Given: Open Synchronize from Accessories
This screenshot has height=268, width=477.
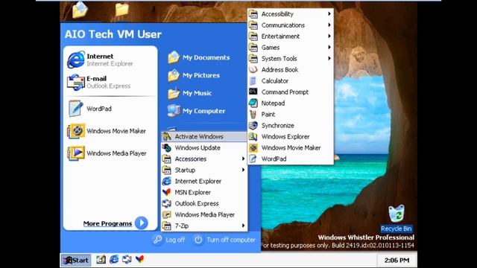Looking at the screenshot, I should tap(291, 126).
